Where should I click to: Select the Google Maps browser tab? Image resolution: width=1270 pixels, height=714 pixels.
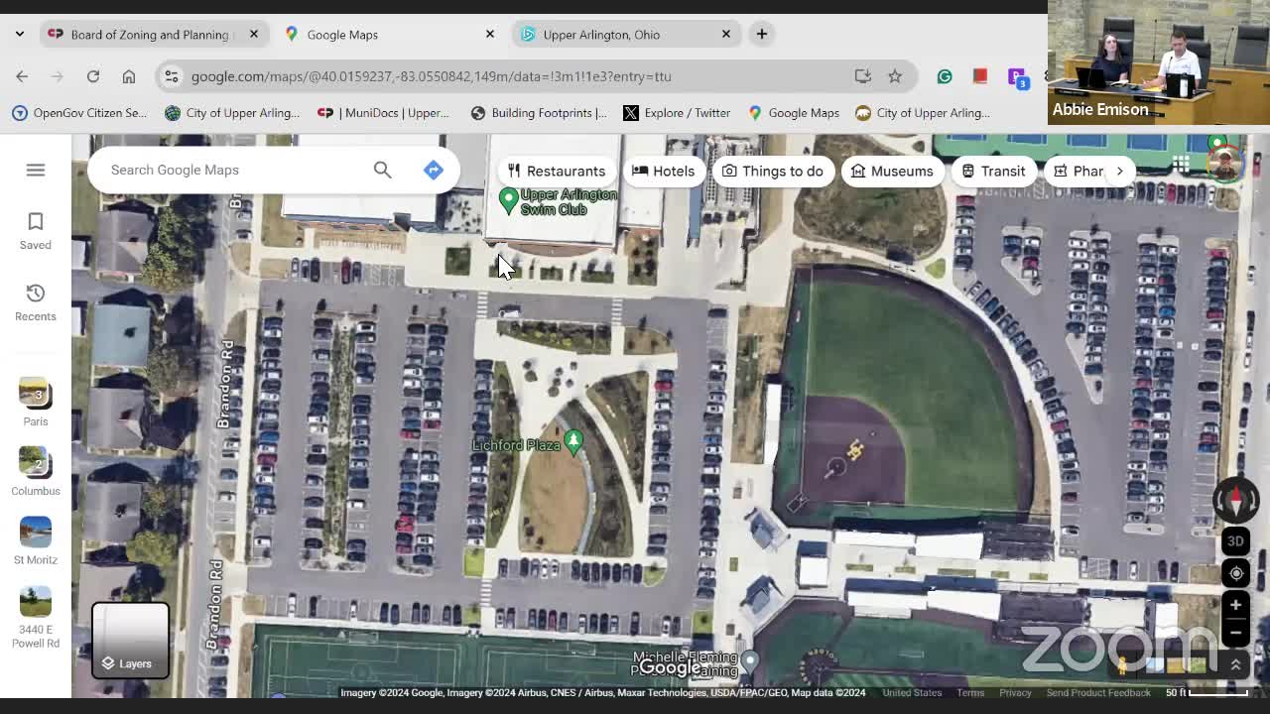[390, 34]
